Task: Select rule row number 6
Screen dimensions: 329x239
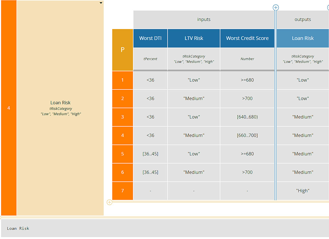Action: click(123, 172)
